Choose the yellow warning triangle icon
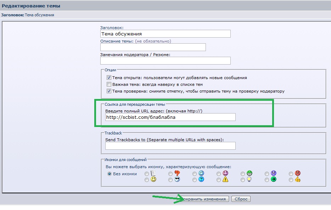331x210 pixels. click(219, 180)
